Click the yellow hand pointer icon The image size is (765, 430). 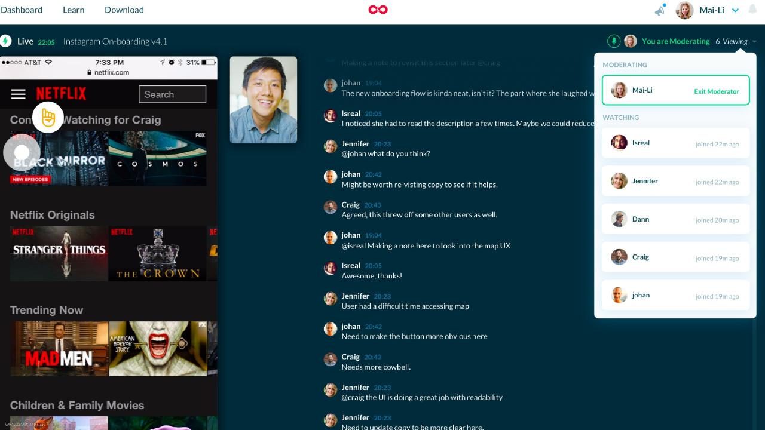click(48, 118)
